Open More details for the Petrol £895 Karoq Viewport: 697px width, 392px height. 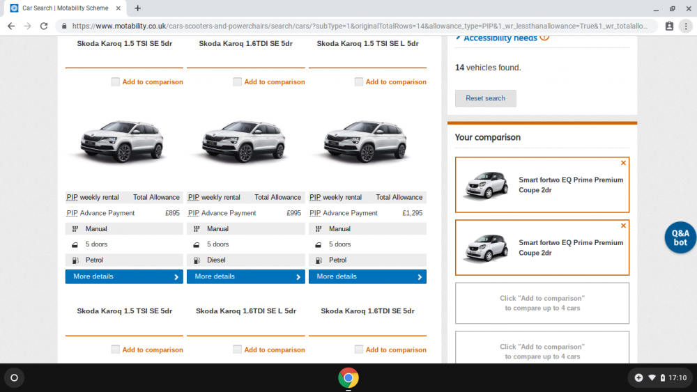124,276
